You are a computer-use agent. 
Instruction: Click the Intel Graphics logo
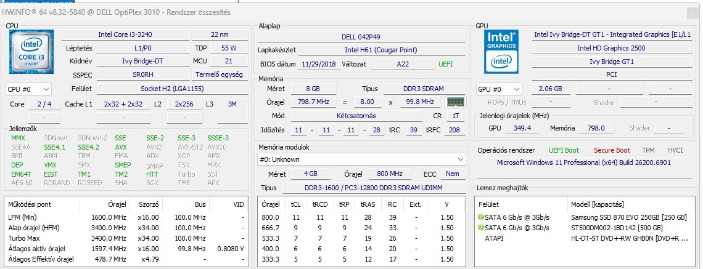click(501, 52)
